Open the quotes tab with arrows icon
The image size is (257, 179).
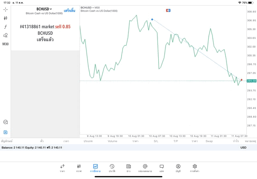62,168
